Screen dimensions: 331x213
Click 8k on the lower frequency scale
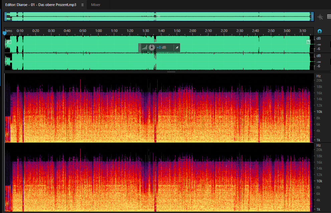[318, 187]
